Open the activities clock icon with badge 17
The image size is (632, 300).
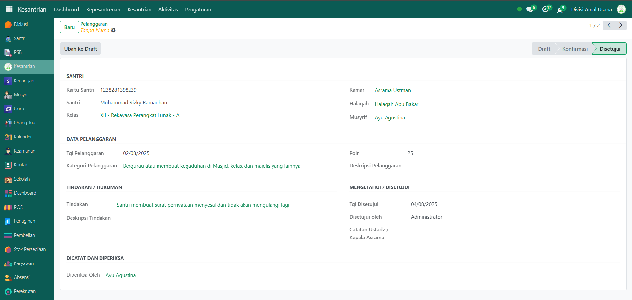pos(545,9)
